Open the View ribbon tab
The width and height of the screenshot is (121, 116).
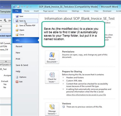tap(96, 11)
